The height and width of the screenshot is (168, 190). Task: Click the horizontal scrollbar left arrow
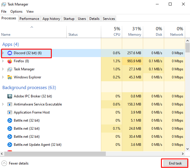[x=2, y=154]
